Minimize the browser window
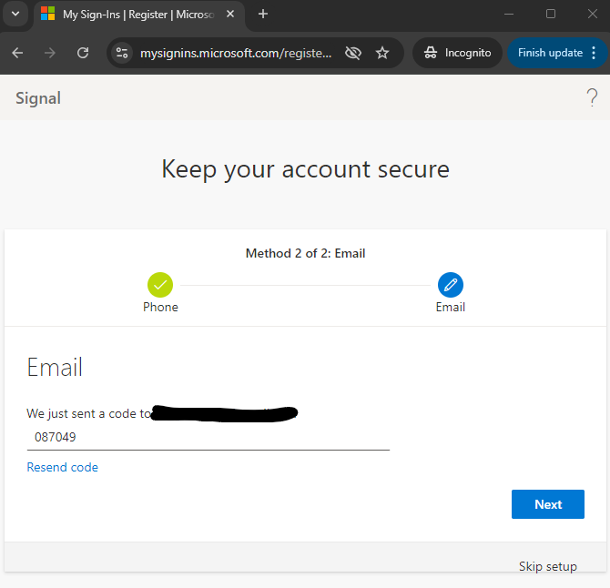 tap(509, 14)
